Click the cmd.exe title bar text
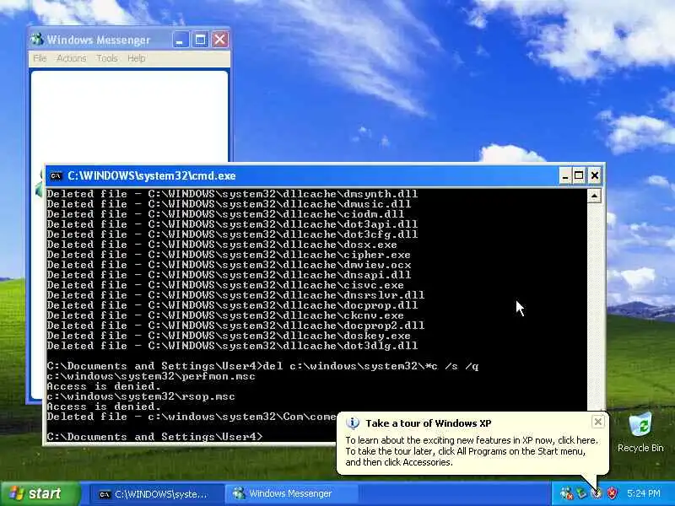The image size is (675, 506). point(152,176)
